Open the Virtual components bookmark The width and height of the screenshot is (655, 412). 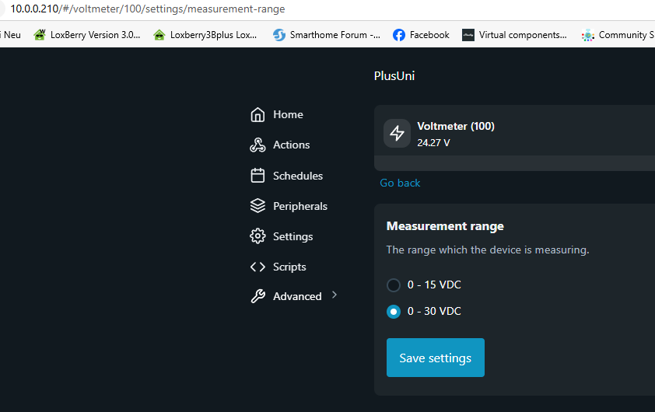tap(514, 35)
